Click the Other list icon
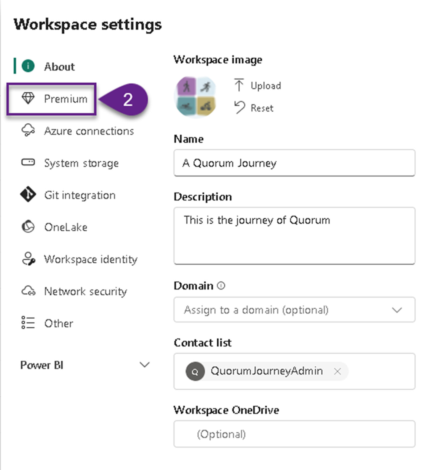 (28, 323)
